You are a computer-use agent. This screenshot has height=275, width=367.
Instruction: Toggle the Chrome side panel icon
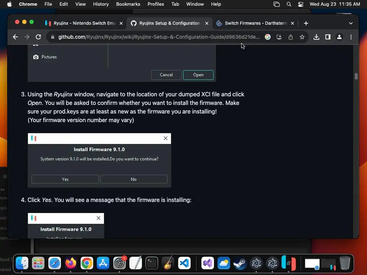(328, 37)
